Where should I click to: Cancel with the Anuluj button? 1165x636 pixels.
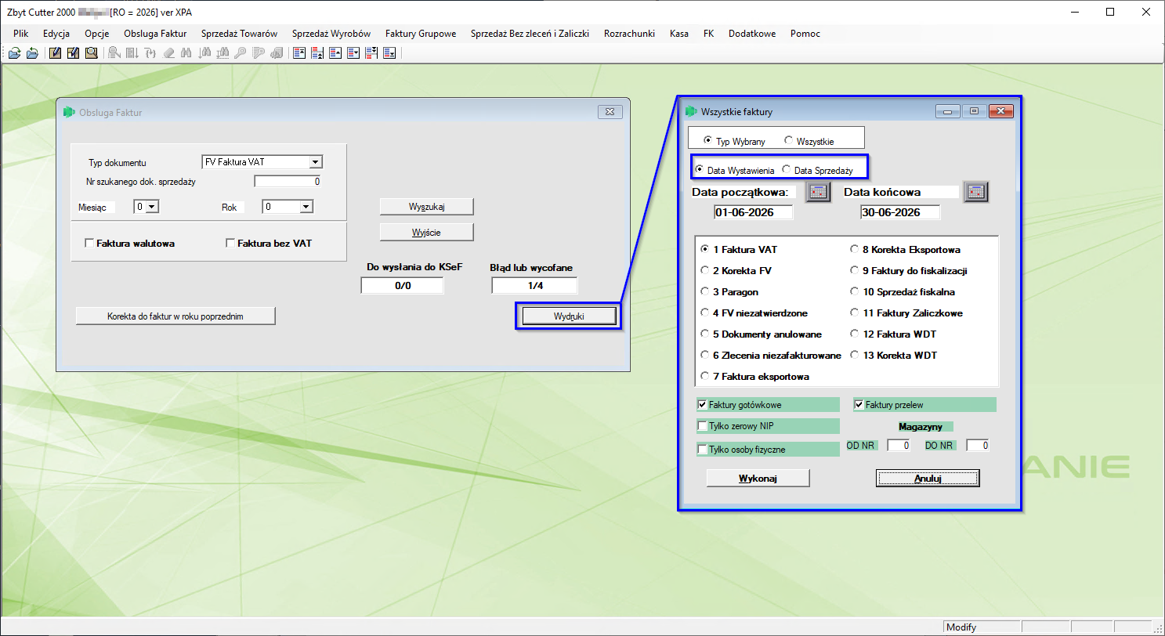click(x=928, y=478)
